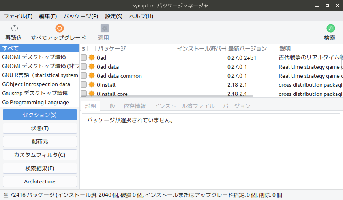Toggle the 0install-core checkbox

click(84, 94)
